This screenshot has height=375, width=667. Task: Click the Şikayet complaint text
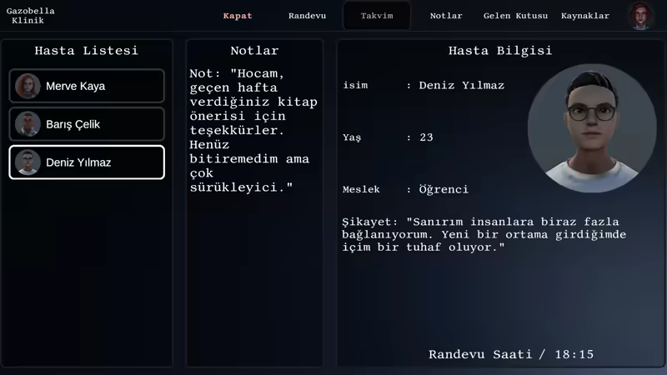pyautogui.click(x=484, y=235)
